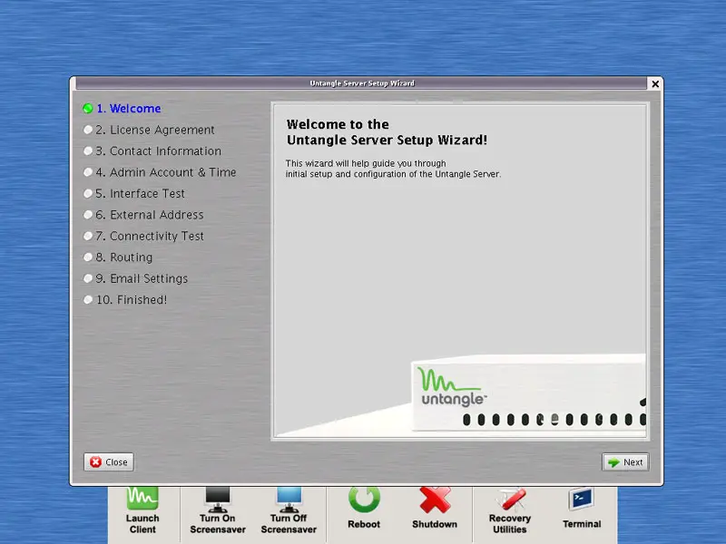Click 'This wizard will help guide you' text

[393, 169]
